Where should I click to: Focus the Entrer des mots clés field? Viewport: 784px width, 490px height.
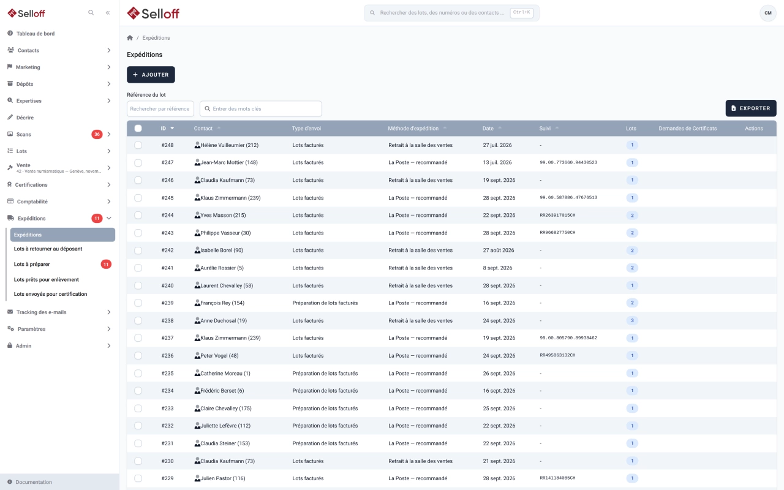261,108
